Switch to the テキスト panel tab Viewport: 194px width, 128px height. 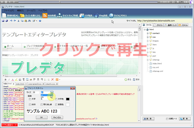click(x=158, y=25)
